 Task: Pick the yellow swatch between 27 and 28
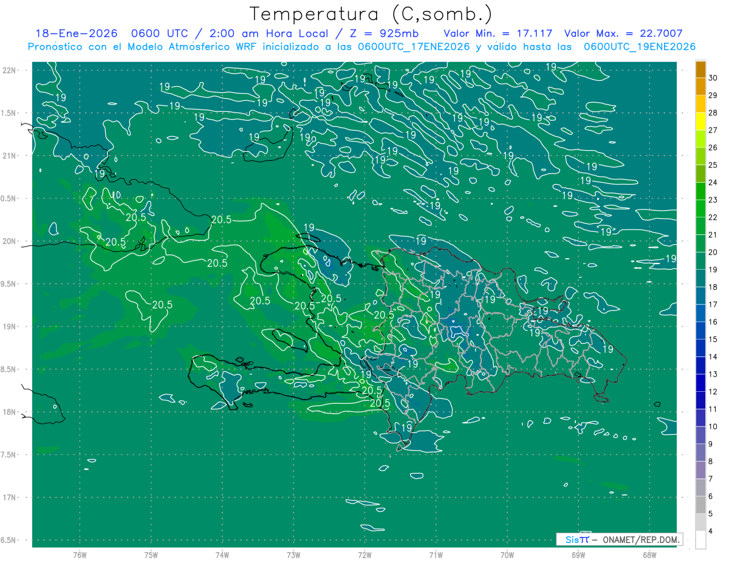[700, 121]
